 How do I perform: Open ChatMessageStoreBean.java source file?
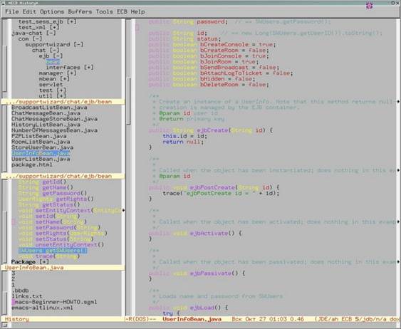coord(54,119)
